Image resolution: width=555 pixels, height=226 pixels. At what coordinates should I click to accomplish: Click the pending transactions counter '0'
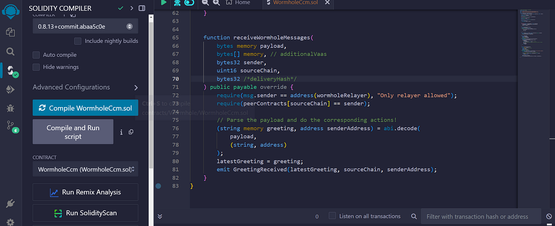pos(317,216)
